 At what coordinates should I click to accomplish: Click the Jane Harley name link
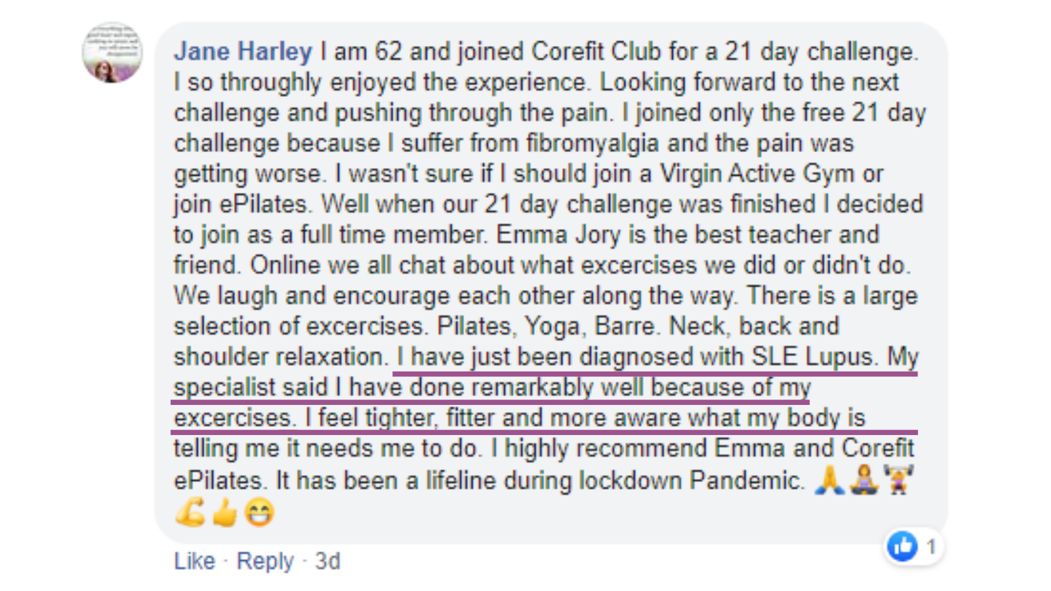[x=243, y=51]
